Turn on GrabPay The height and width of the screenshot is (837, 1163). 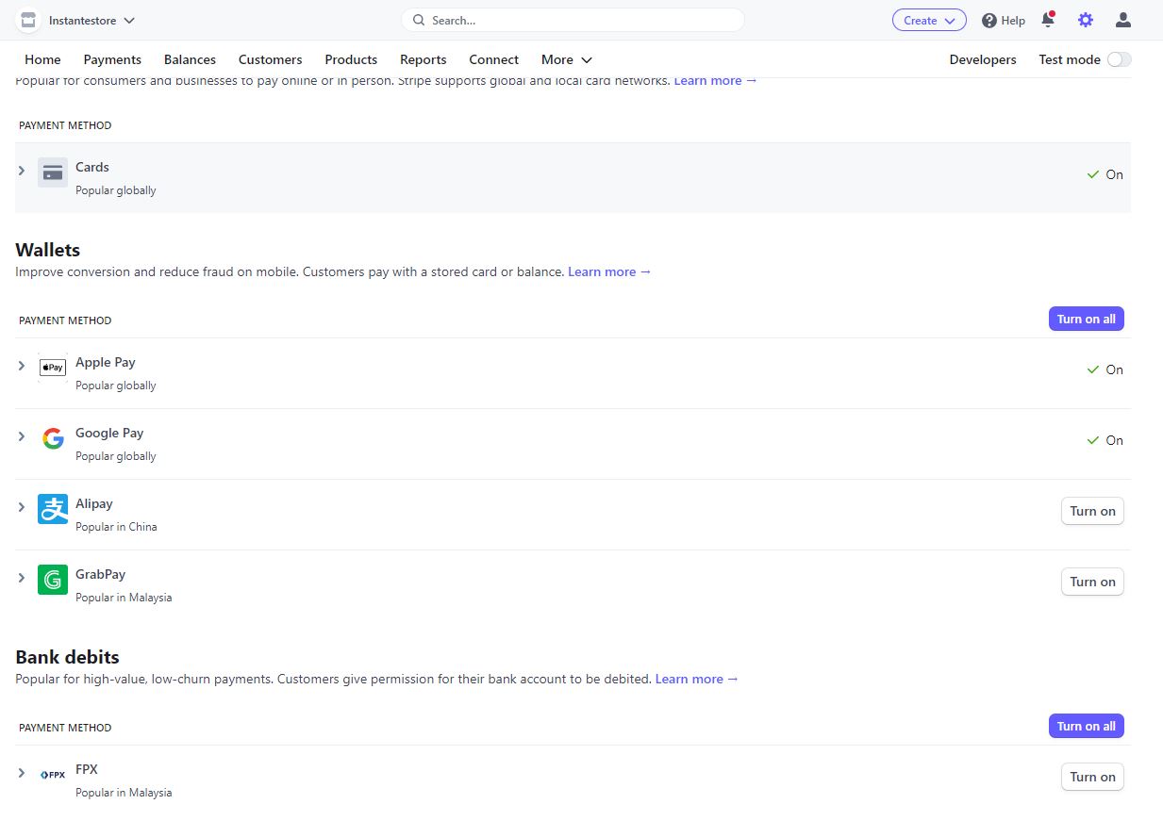[x=1092, y=582]
